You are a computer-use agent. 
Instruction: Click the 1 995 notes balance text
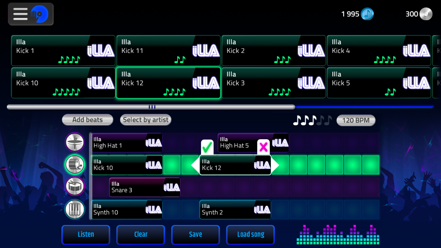[350, 14]
